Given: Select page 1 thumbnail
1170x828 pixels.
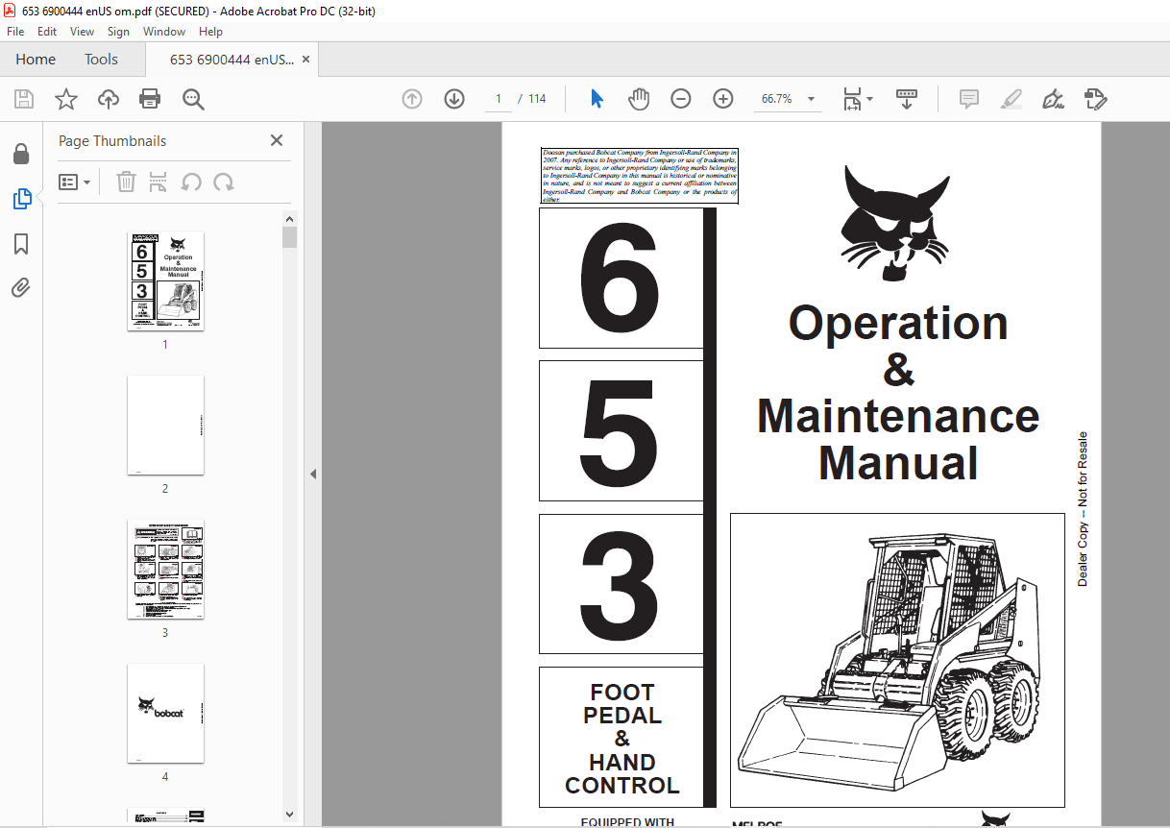Looking at the screenshot, I should click(165, 280).
